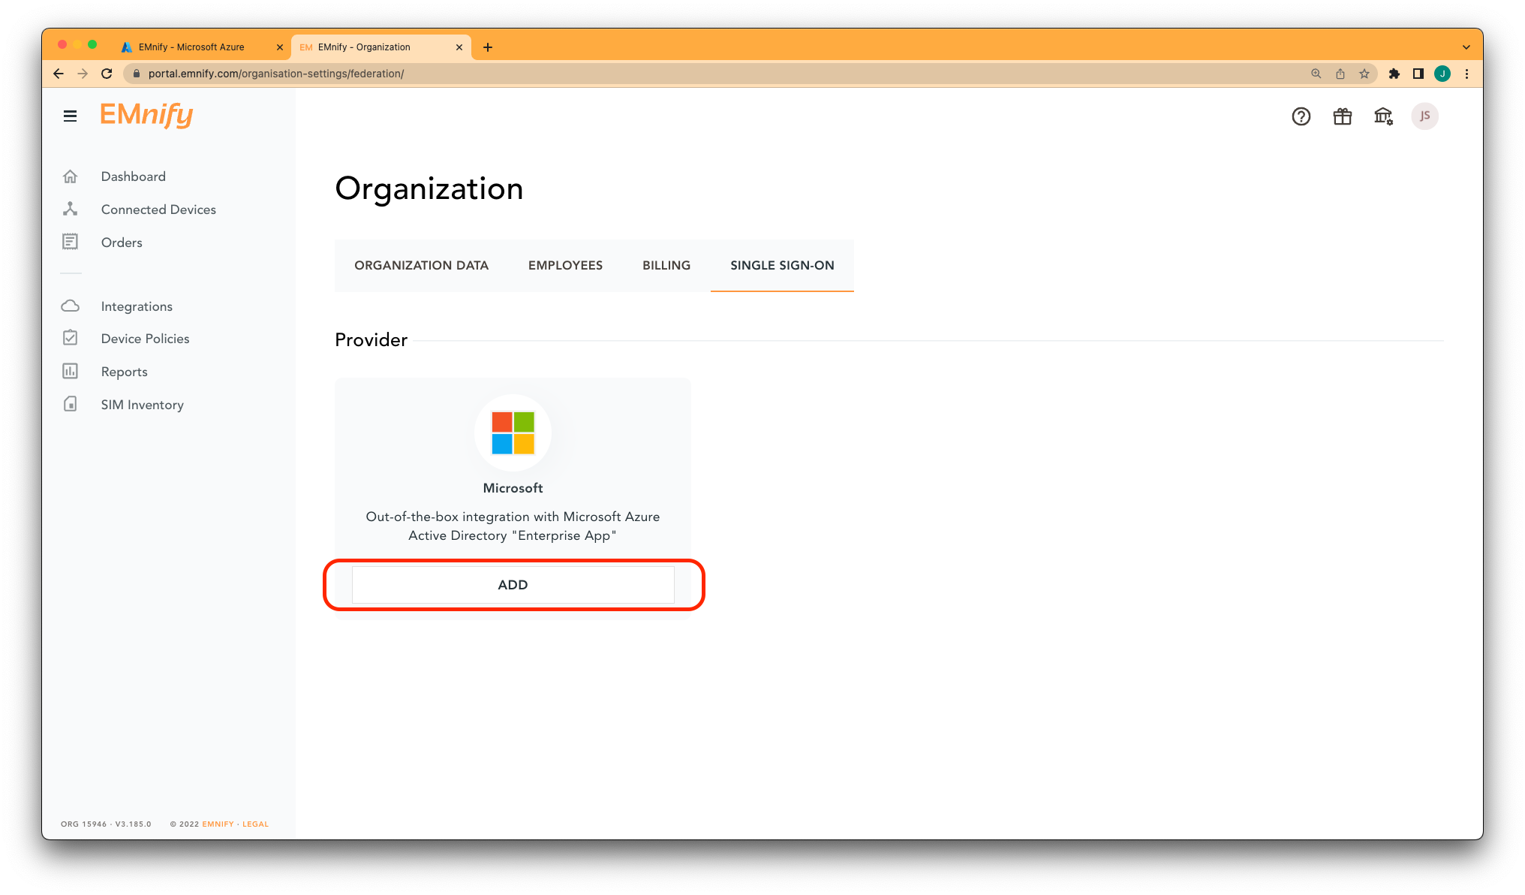Open the hamburger sidebar menu
The height and width of the screenshot is (895, 1525).
70,116
